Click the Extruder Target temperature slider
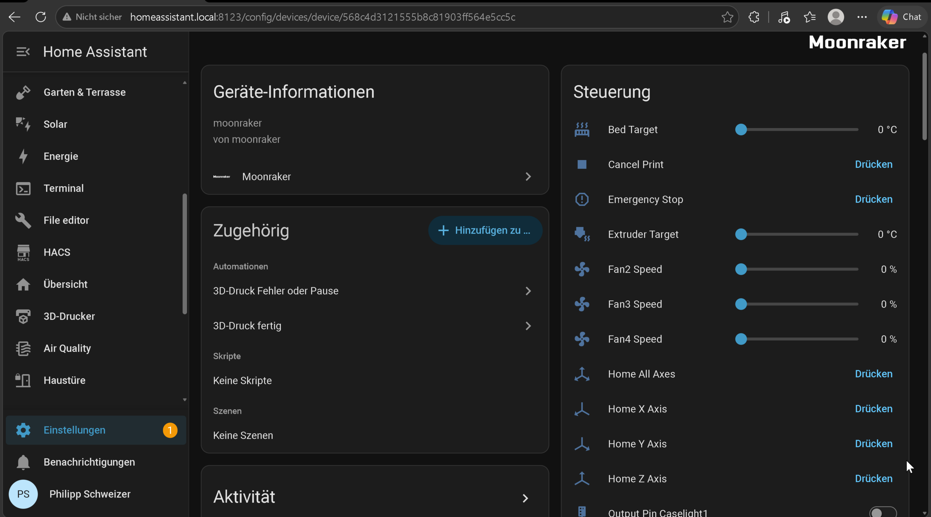The height and width of the screenshot is (517, 931). pos(796,234)
